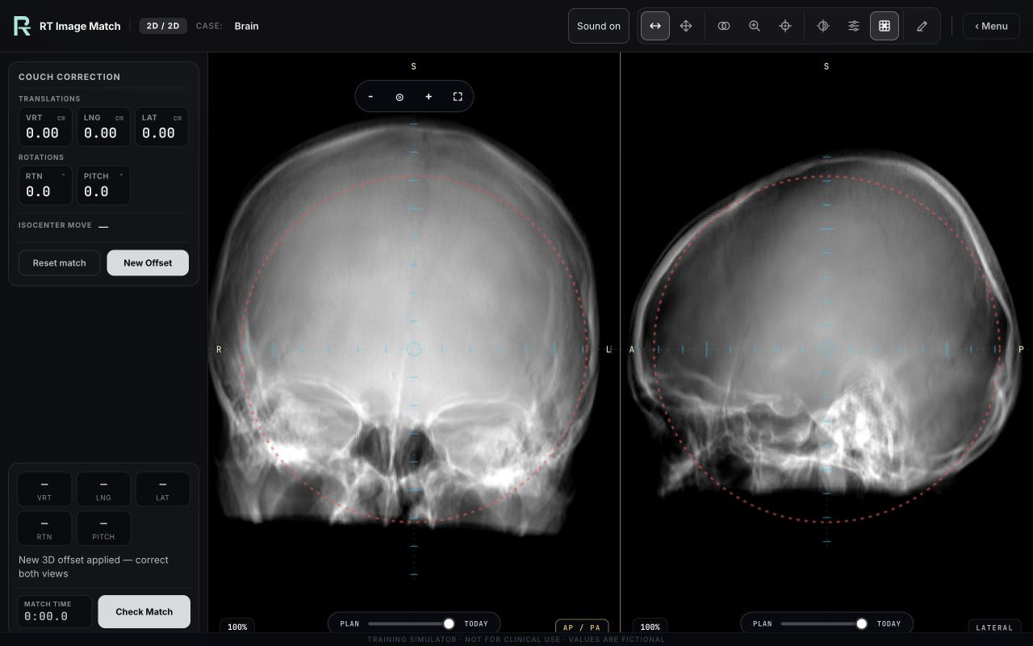Click the AP view isocenter circle marker
The height and width of the screenshot is (646, 1033).
[414, 349]
